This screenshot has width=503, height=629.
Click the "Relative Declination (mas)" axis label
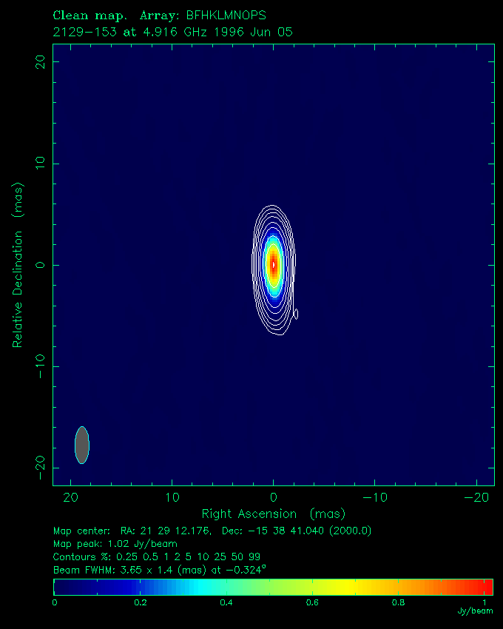[18, 264]
